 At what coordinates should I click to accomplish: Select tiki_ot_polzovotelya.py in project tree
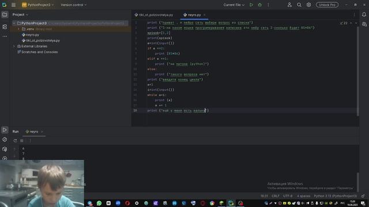click(x=41, y=41)
